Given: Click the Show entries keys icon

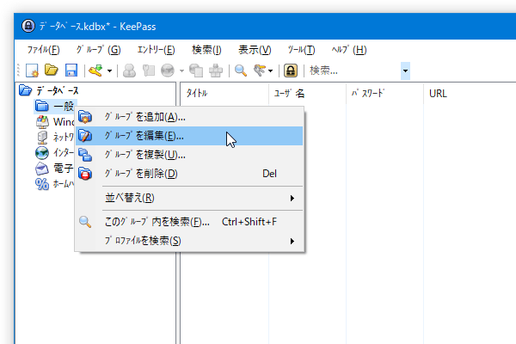Looking at the screenshot, I should click(x=260, y=71).
